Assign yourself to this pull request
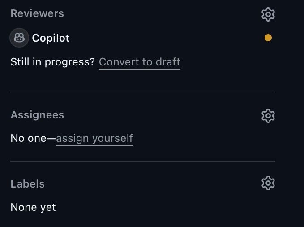304x227 pixels. pyautogui.click(x=94, y=138)
